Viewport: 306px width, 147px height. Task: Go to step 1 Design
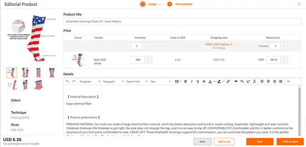(x=148, y=4)
